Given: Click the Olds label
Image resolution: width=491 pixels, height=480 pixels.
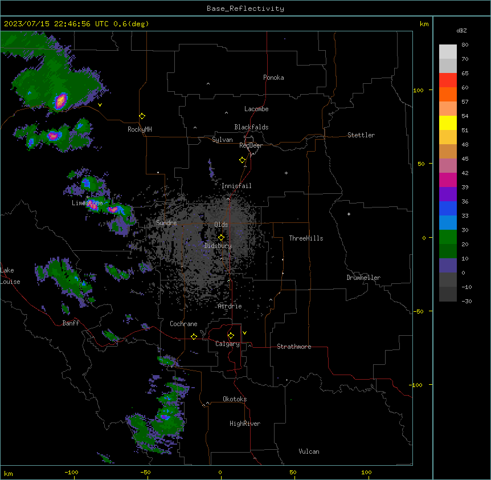Looking at the screenshot, I should pos(221,225).
